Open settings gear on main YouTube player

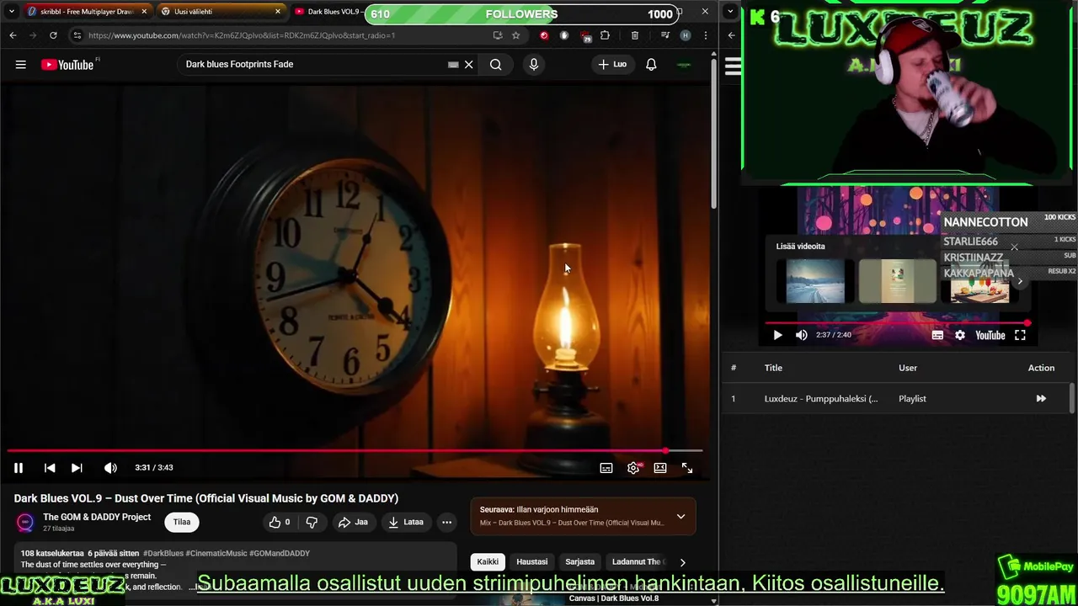click(633, 468)
